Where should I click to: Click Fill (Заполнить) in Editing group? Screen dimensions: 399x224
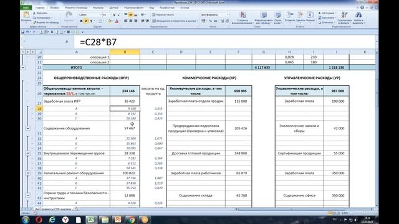(x=327, y=18)
